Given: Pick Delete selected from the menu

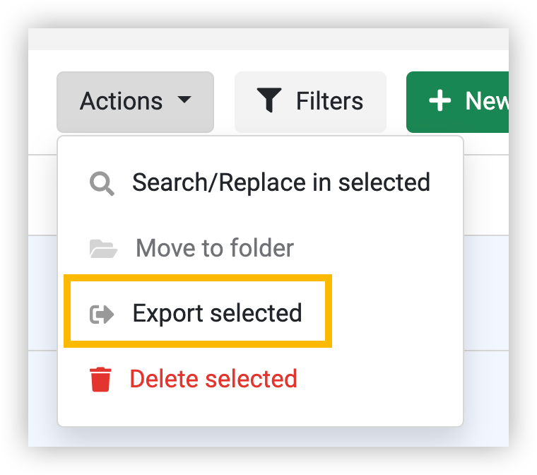Looking at the screenshot, I should point(260,379).
